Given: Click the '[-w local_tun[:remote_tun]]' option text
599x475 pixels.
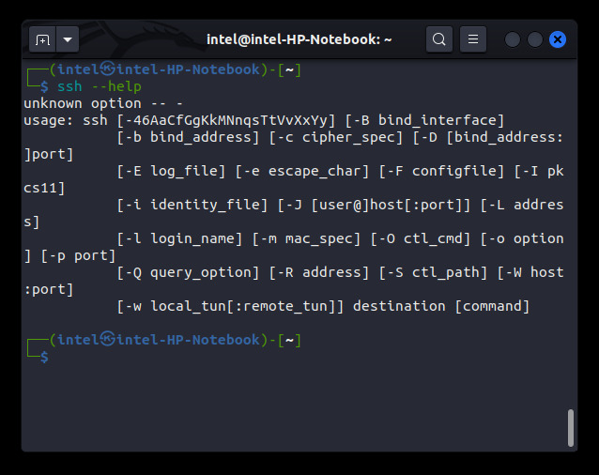Looking at the screenshot, I should point(230,306).
